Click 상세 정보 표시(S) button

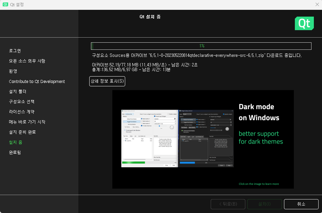[107, 81]
